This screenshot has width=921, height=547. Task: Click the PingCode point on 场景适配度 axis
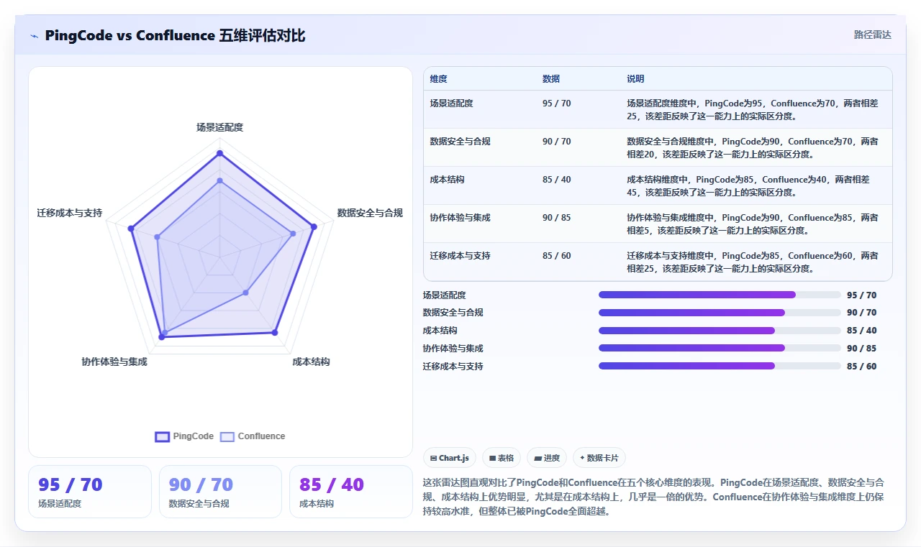pyautogui.click(x=219, y=153)
